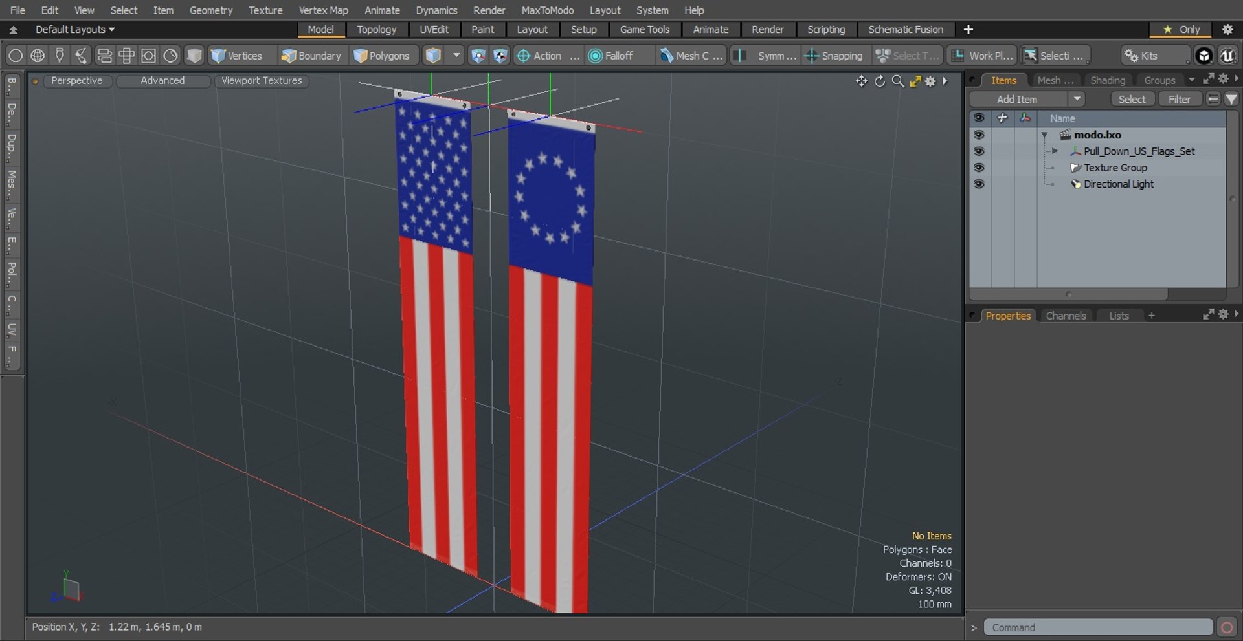Toggle the Only star button
The image size is (1243, 641).
pos(1181,29)
